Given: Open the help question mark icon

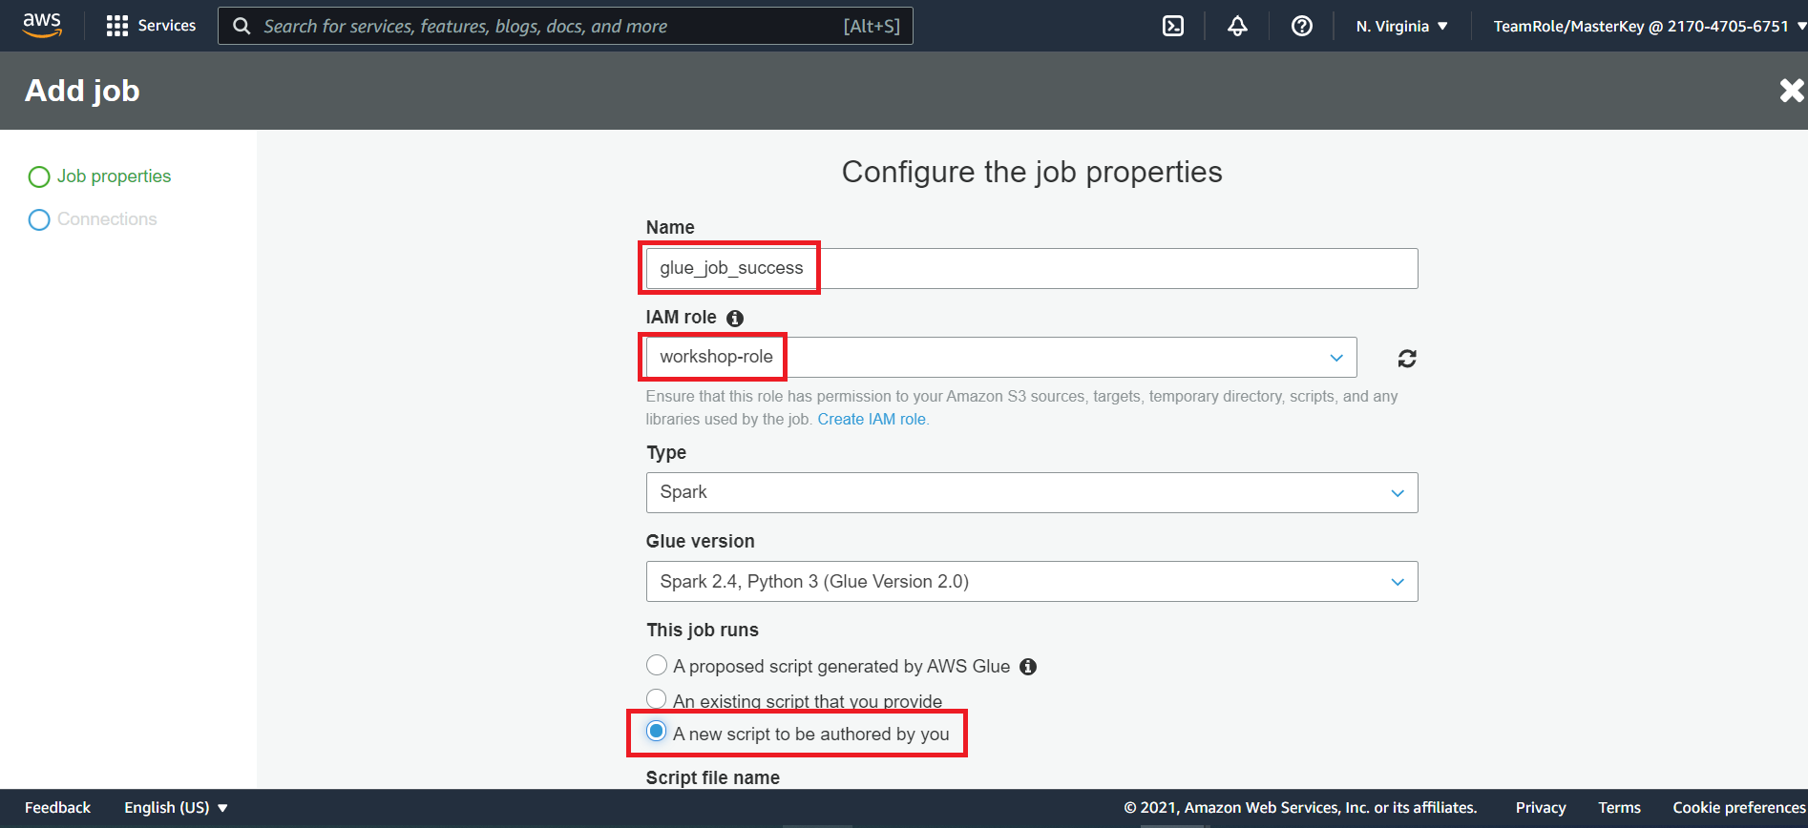Looking at the screenshot, I should click(x=1301, y=26).
